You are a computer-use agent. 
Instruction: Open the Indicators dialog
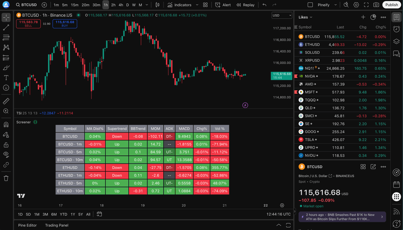coord(180,5)
